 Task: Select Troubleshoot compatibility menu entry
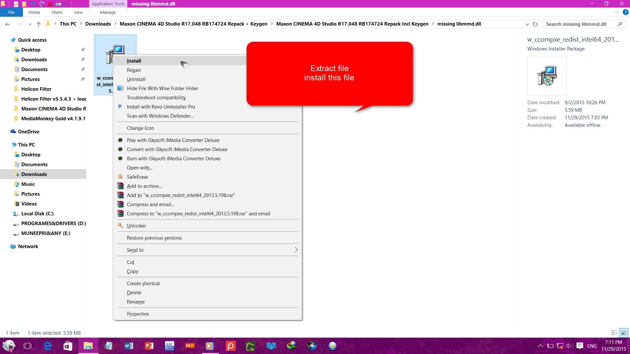pyautogui.click(x=208, y=98)
